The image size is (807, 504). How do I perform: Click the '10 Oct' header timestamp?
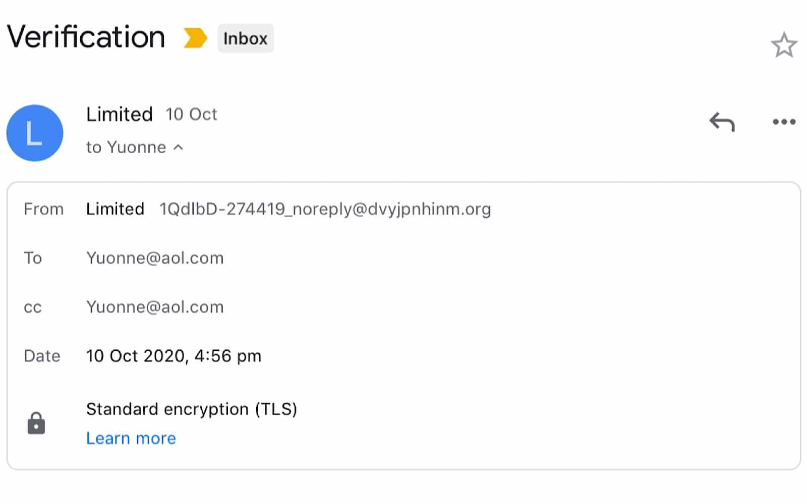(x=191, y=114)
